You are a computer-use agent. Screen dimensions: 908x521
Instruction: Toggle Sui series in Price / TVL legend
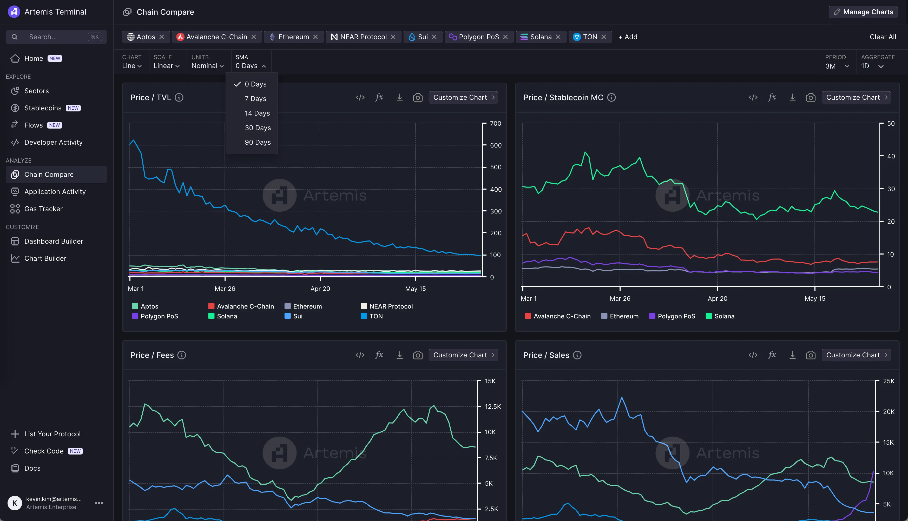tap(294, 316)
